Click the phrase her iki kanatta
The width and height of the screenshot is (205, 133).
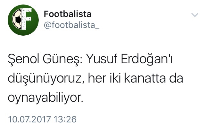pyautogui.click(x=127, y=78)
